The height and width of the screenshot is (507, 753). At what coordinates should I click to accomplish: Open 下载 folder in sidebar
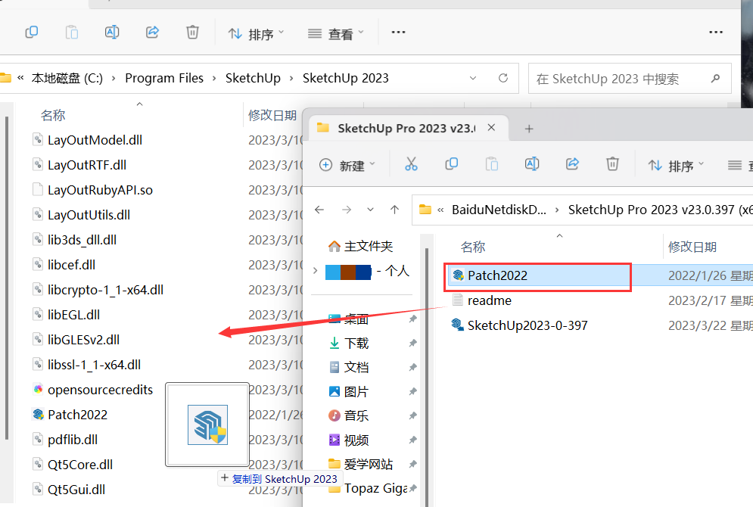tap(356, 344)
